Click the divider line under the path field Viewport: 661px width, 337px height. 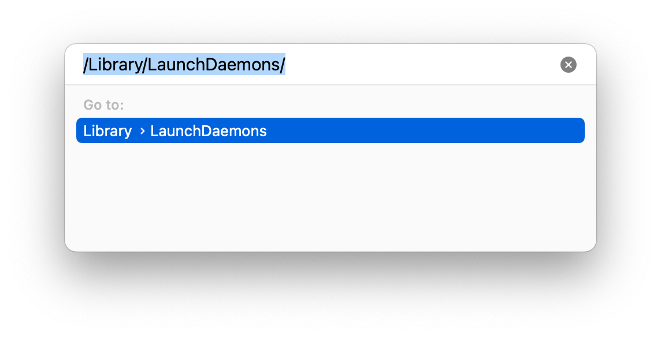tap(330, 85)
